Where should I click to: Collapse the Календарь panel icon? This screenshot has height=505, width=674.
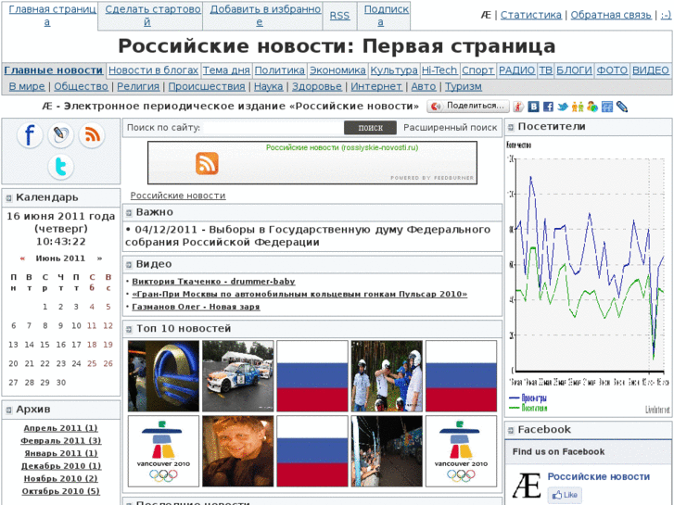(x=8, y=197)
